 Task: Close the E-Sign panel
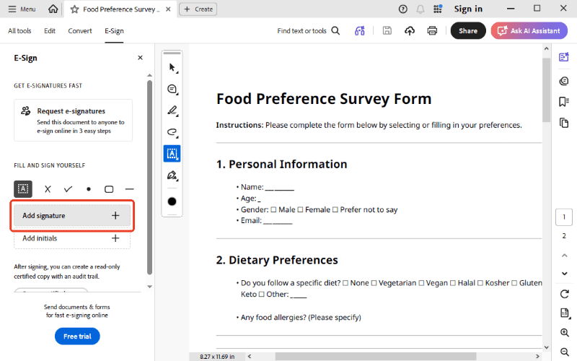click(140, 58)
